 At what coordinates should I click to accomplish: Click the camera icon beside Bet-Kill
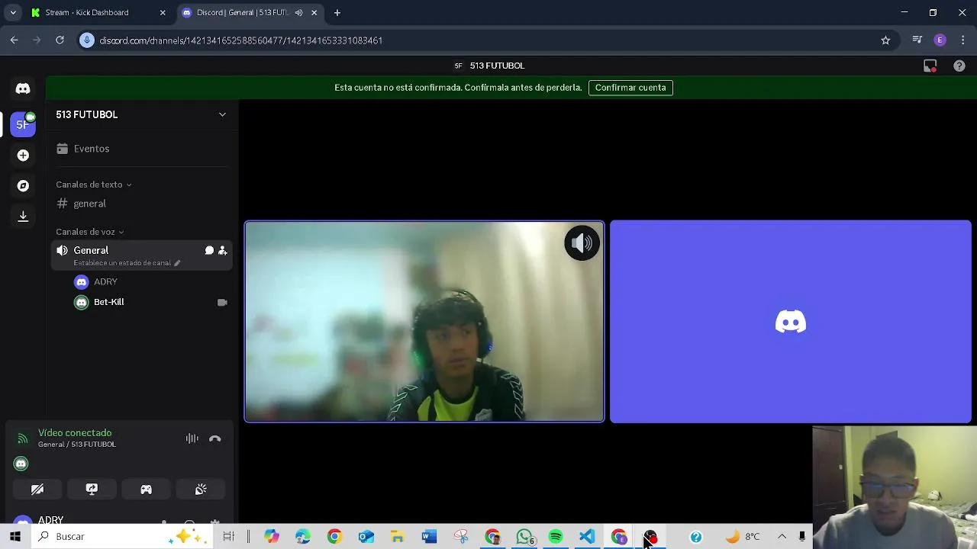pyautogui.click(x=222, y=303)
